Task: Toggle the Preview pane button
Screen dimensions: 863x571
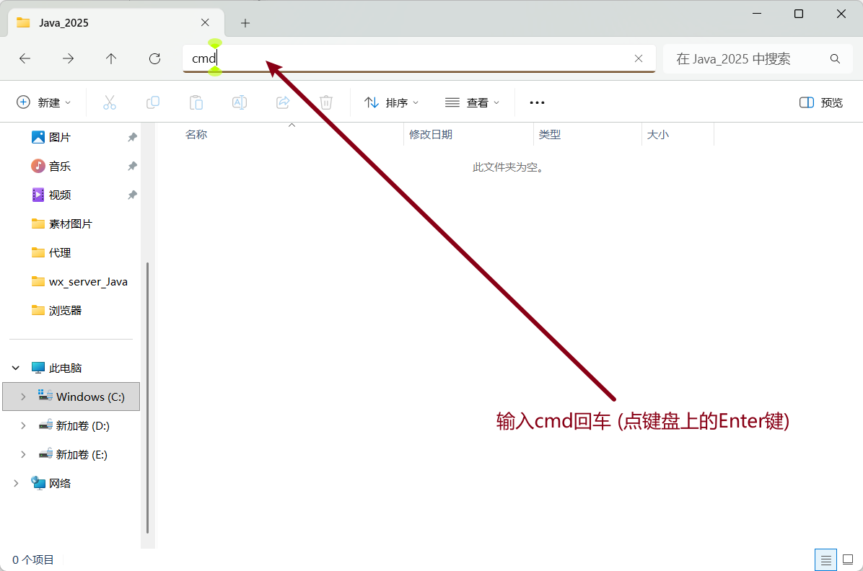Action: point(821,102)
